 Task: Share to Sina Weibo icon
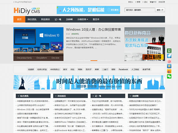click(x=169, y=71)
